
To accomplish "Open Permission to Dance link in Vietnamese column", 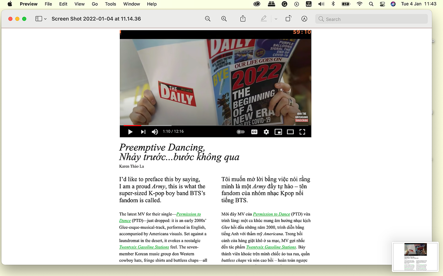I will point(271,214).
